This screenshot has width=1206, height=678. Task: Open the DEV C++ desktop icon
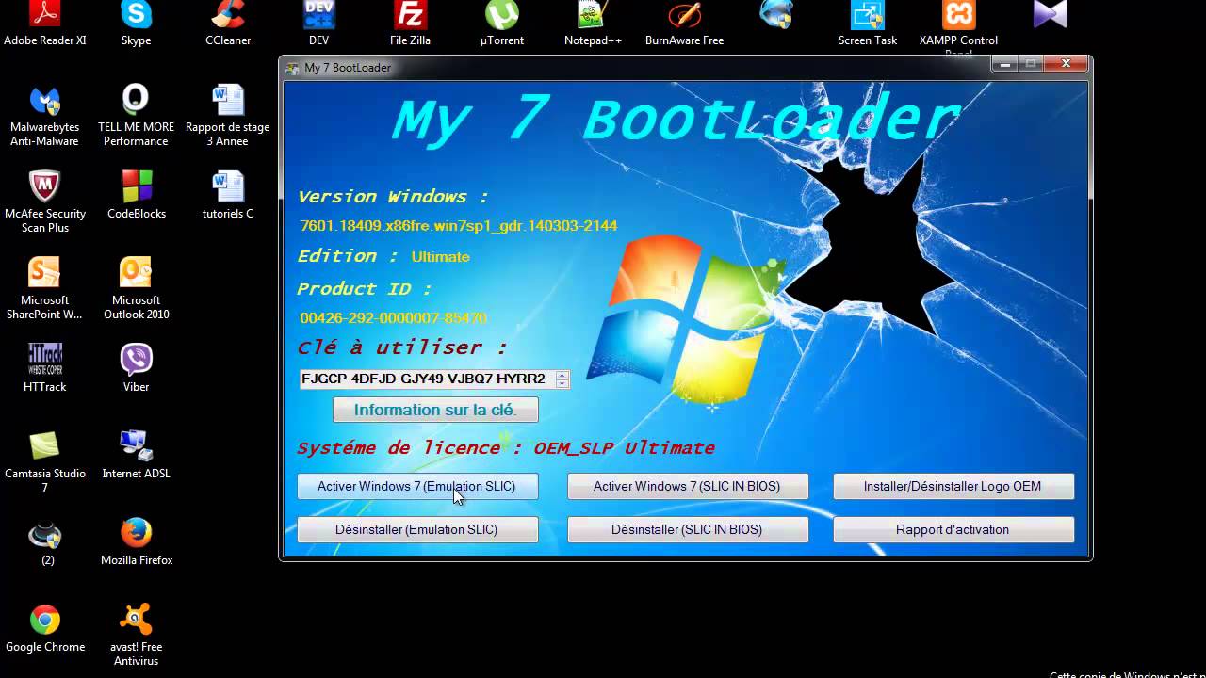(x=318, y=24)
